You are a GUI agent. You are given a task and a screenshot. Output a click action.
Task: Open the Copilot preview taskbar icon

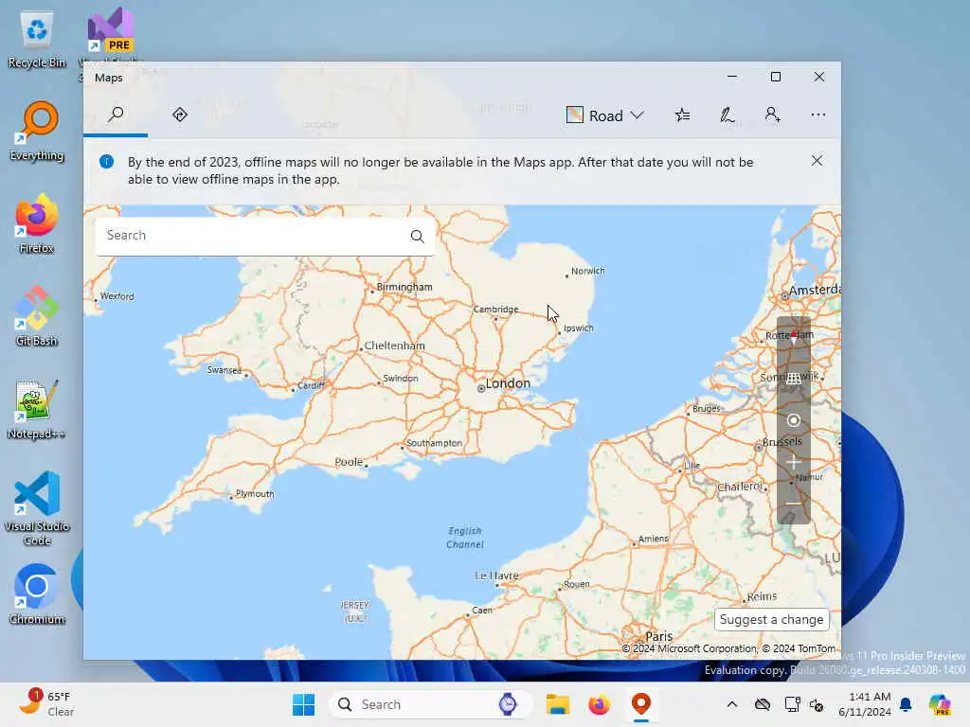point(940,704)
